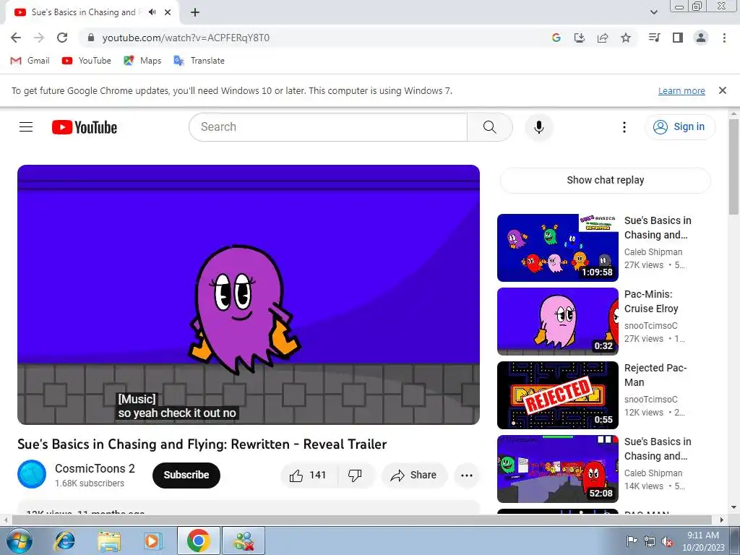Toggle the Chrome side panel
This screenshot has height=555, width=740.
point(678,38)
